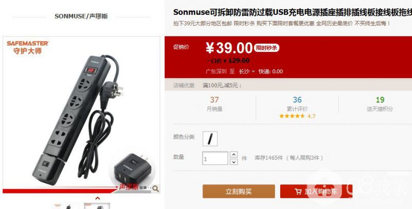Click the shopping cart icon in 加入购物车
Image resolution: width=412 pixels, height=209 pixels.
click(x=298, y=192)
